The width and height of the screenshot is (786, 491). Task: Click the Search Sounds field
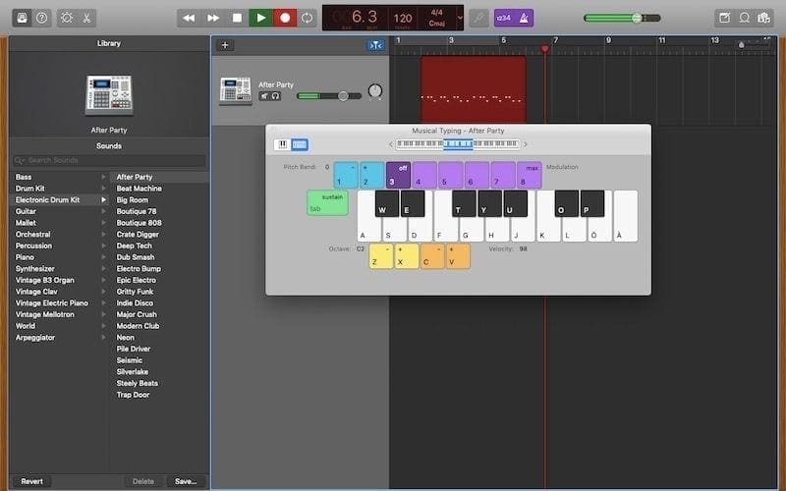[109, 160]
